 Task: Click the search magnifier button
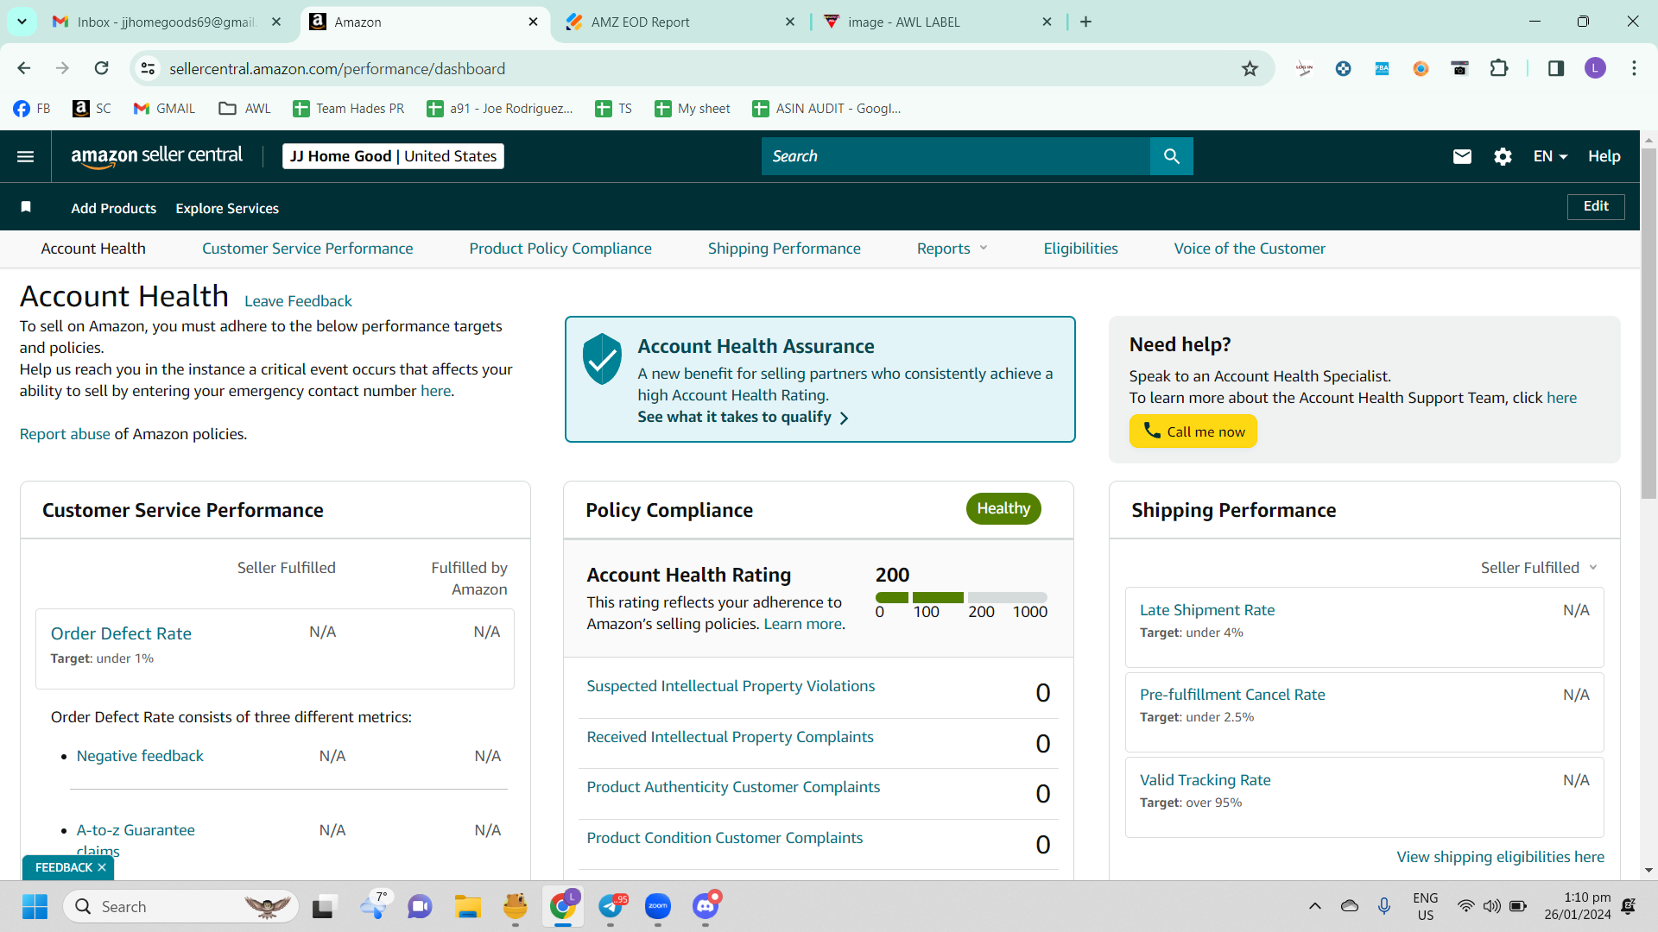1171,156
